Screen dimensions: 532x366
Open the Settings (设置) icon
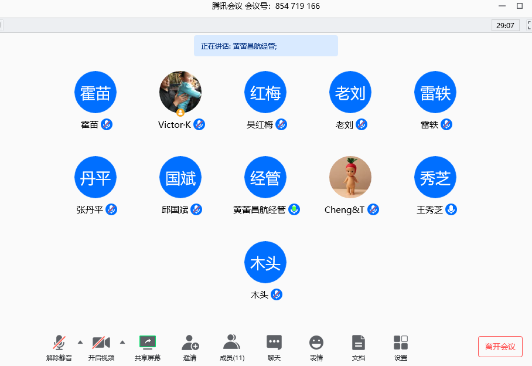click(401, 343)
